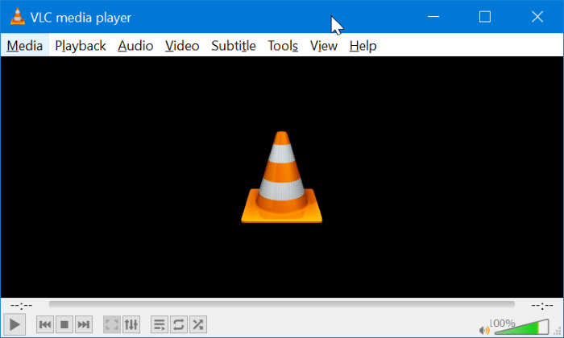The image size is (564, 338).
Task: Jump to previous media track
Action: 45,324
